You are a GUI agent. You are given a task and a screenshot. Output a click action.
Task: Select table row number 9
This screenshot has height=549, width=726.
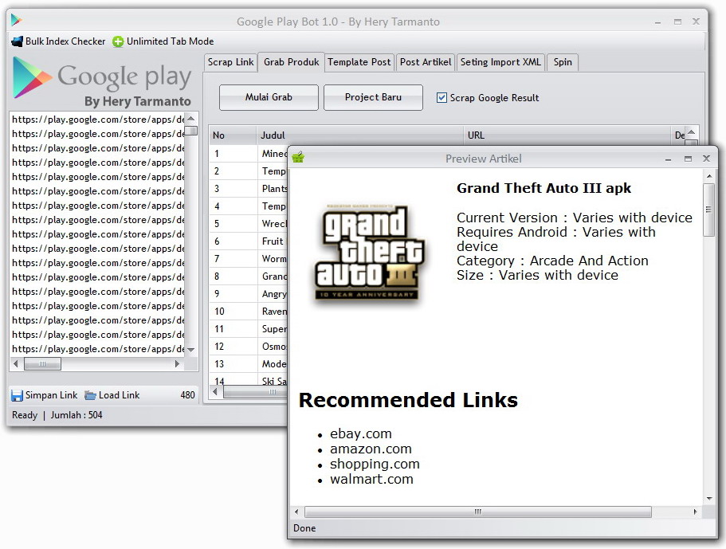point(248,294)
